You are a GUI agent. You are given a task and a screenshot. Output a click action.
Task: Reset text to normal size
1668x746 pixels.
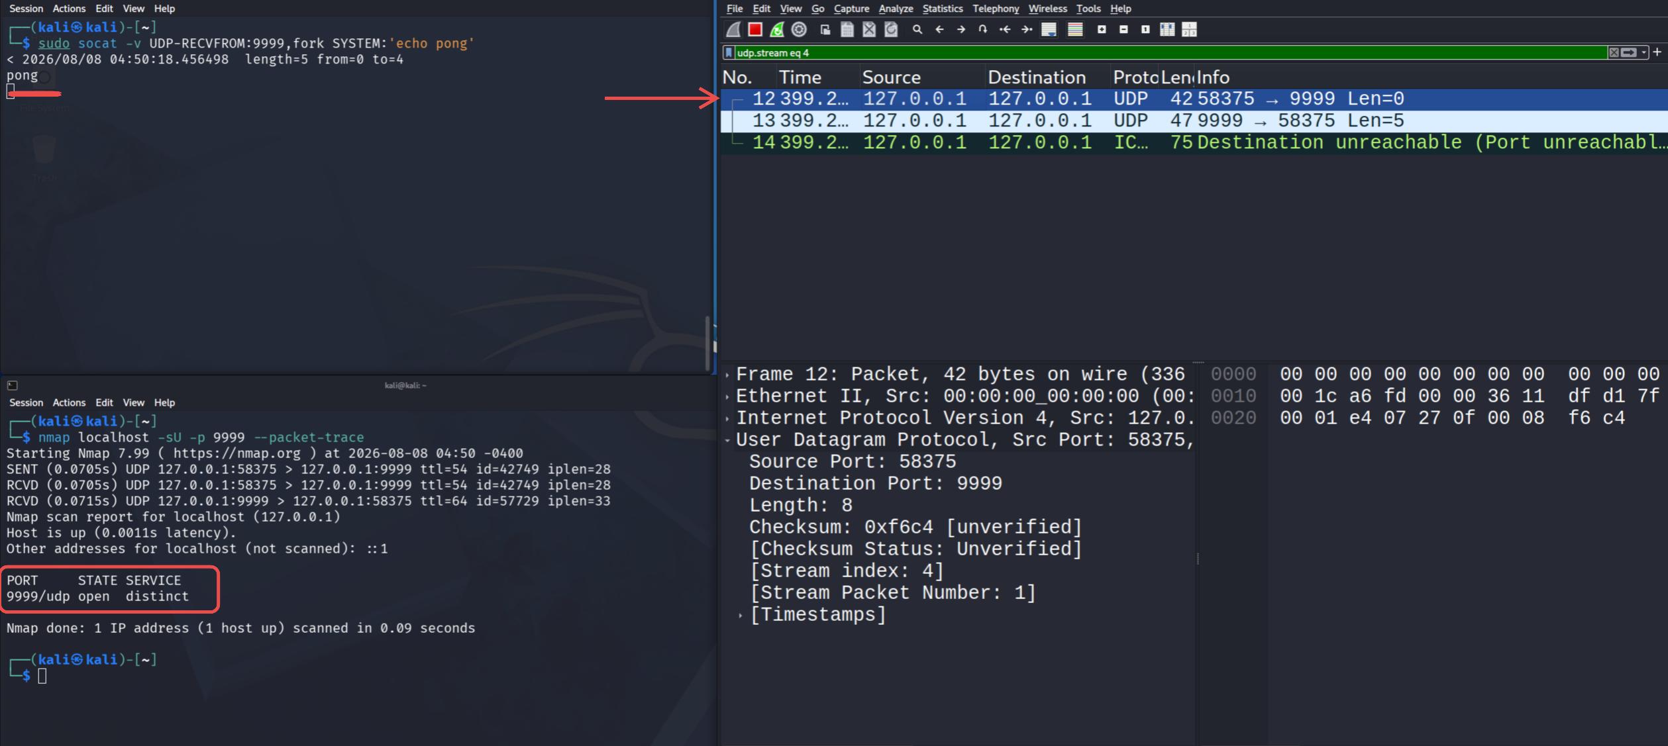(1145, 29)
